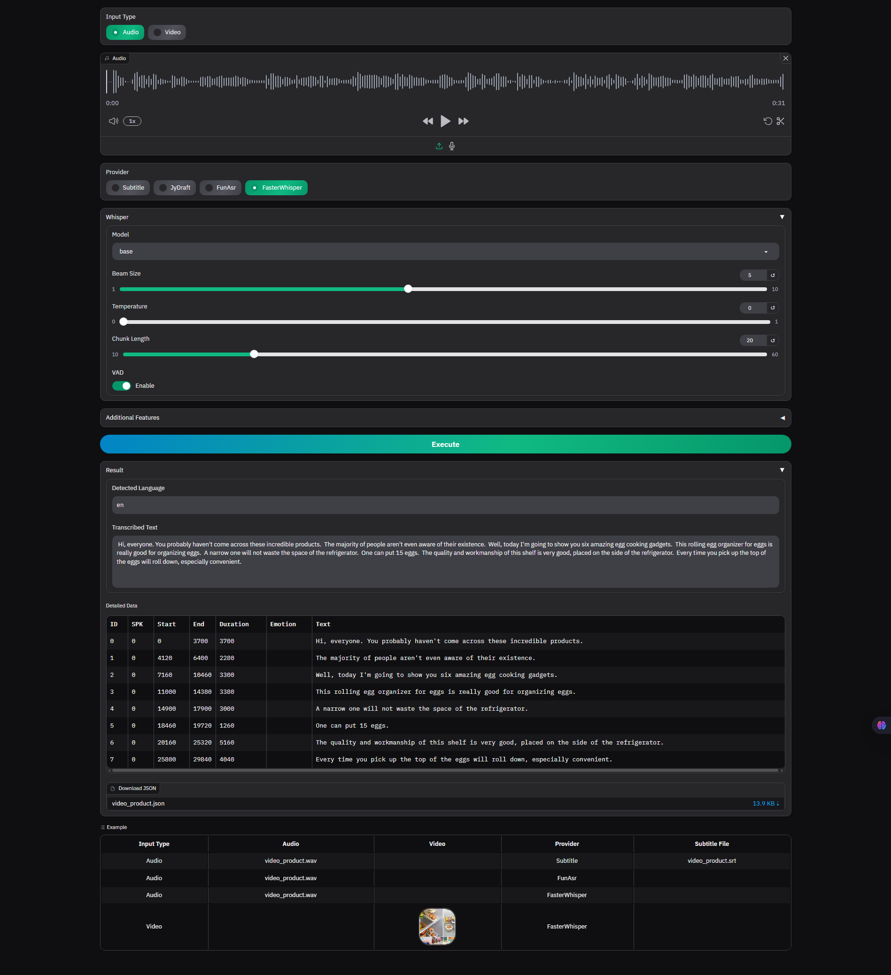Reset Beam Size to default value

tap(773, 275)
